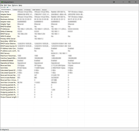Select the Received Non-Unicast row label

tap(9, 80)
